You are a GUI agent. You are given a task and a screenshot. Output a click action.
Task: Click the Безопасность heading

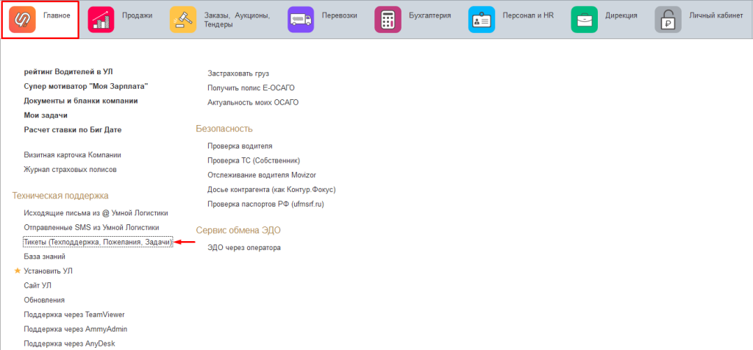click(224, 129)
